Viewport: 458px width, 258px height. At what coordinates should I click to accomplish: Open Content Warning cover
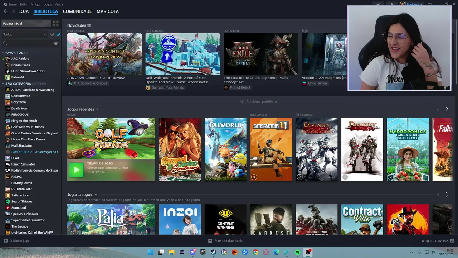pos(225,219)
